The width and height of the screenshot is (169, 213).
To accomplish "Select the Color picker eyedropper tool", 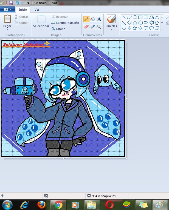I will (93, 27).
